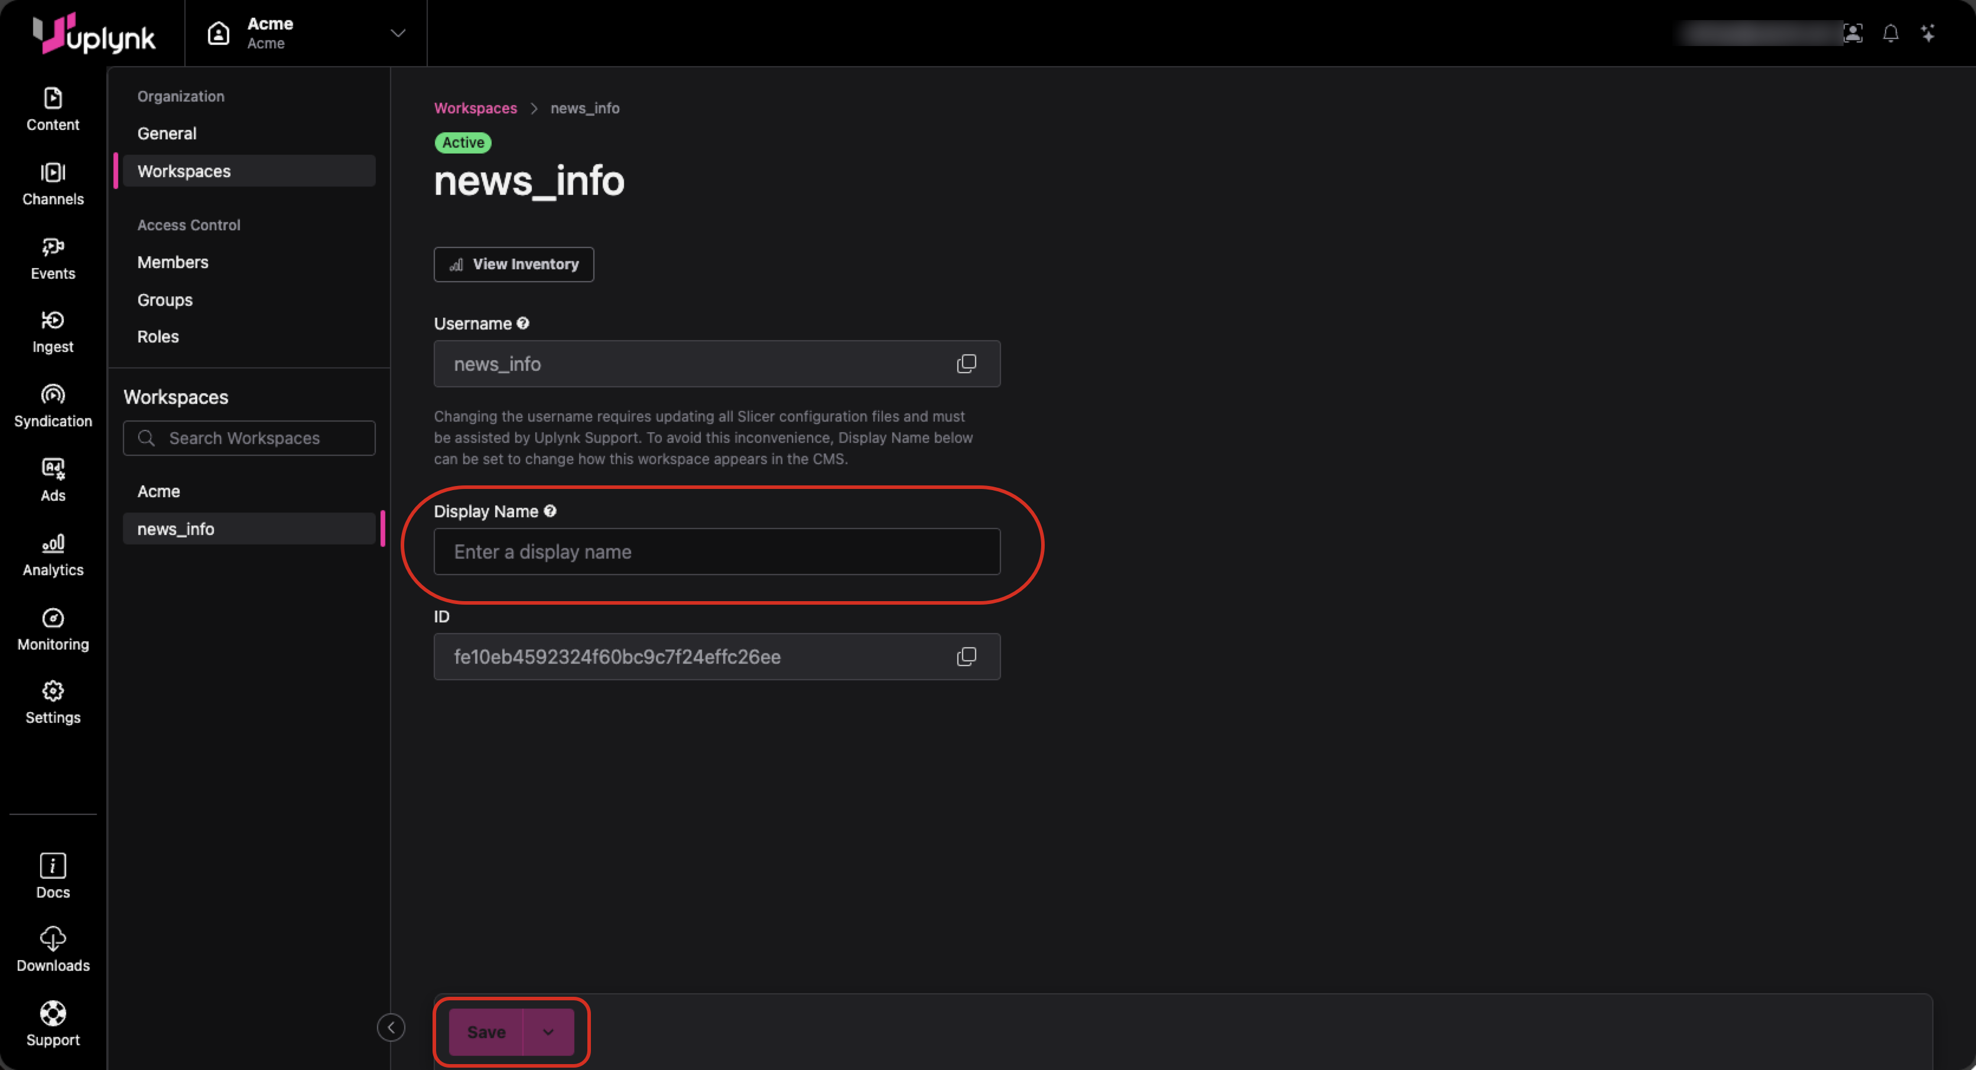The height and width of the screenshot is (1070, 1976).
Task: Select the Acme workspace in list
Action: pos(159,491)
